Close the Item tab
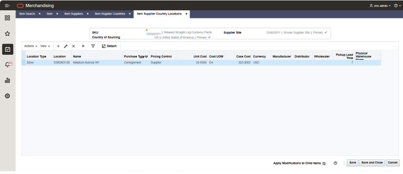 pyautogui.click(x=57, y=14)
